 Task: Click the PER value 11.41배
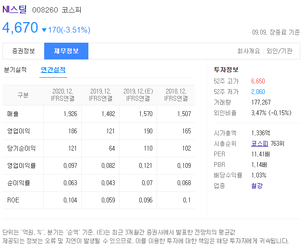(x=261, y=154)
